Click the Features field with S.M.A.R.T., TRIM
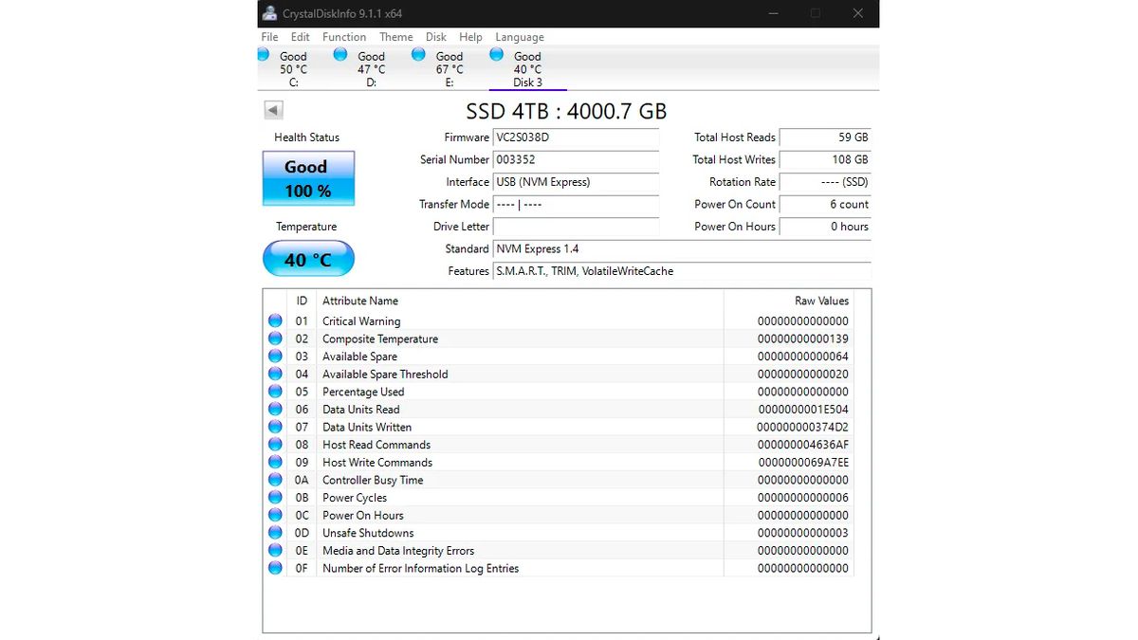The width and height of the screenshot is (1138, 640). point(682,271)
